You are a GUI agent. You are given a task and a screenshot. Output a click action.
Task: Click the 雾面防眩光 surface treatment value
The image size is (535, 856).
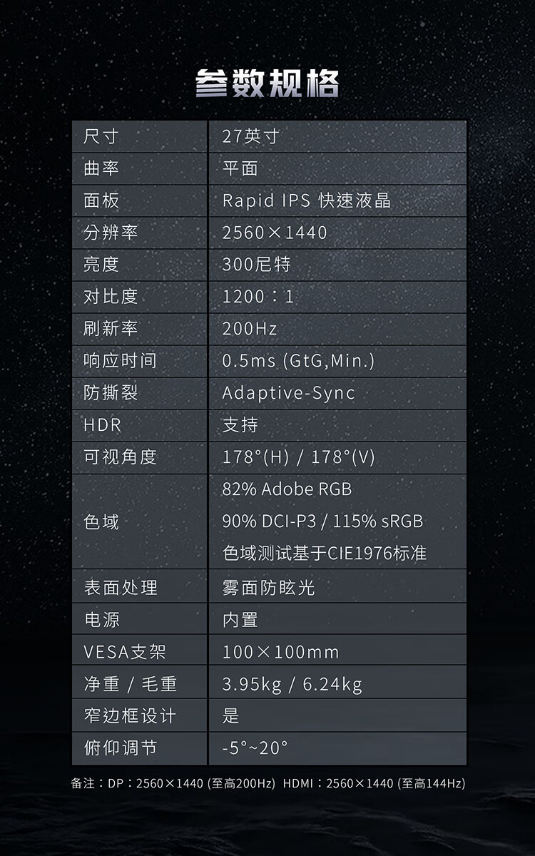(x=268, y=588)
